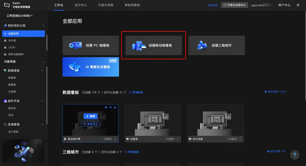This screenshot has height=166, width=306.
Task: Open 数据集 under 数据准备
Action: [x=12, y=85]
